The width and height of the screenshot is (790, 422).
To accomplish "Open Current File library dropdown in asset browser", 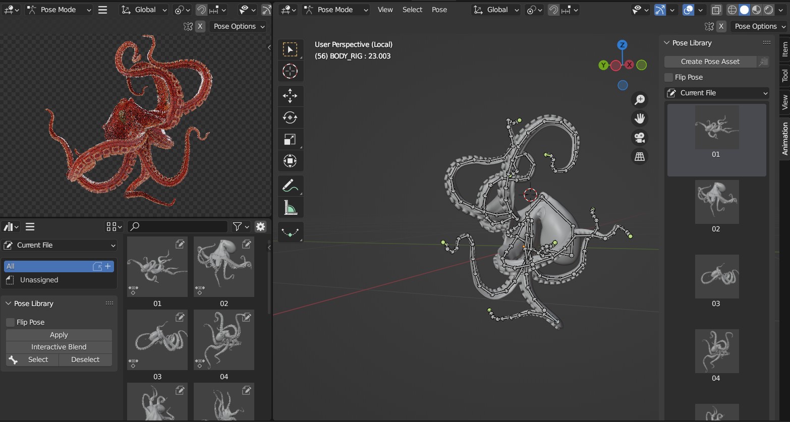I will 60,245.
